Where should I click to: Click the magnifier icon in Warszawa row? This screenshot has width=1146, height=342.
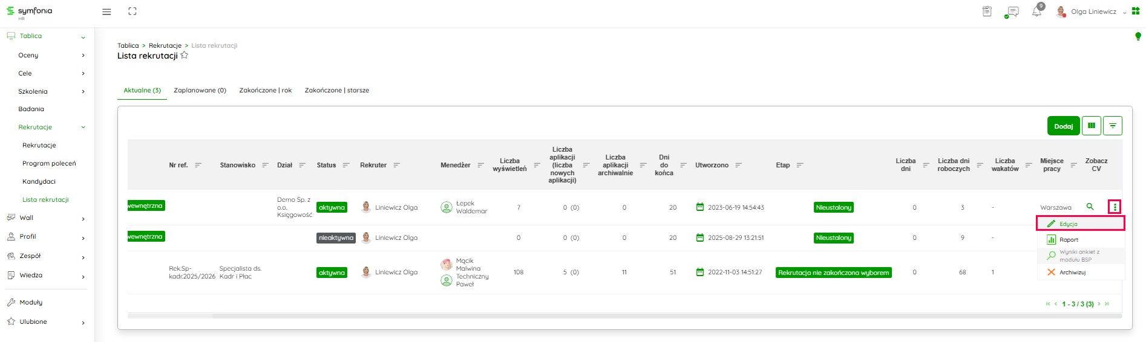(x=1090, y=207)
